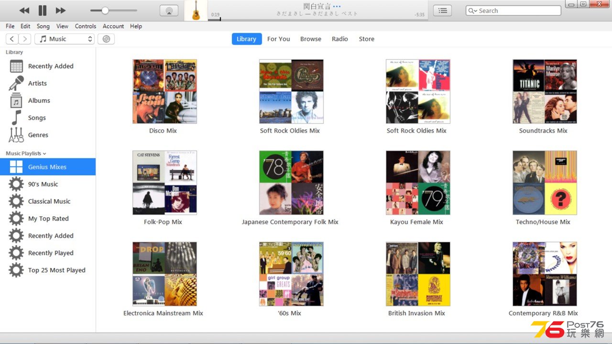Play the Techno/House Mix artwork
Viewport: 612px width, 344px height.
545,183
